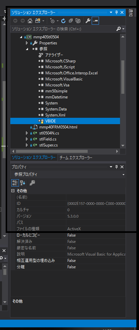Expand the stlField.cs file node
This screenshot has width=139, height=330.
[x=27, y=139]
